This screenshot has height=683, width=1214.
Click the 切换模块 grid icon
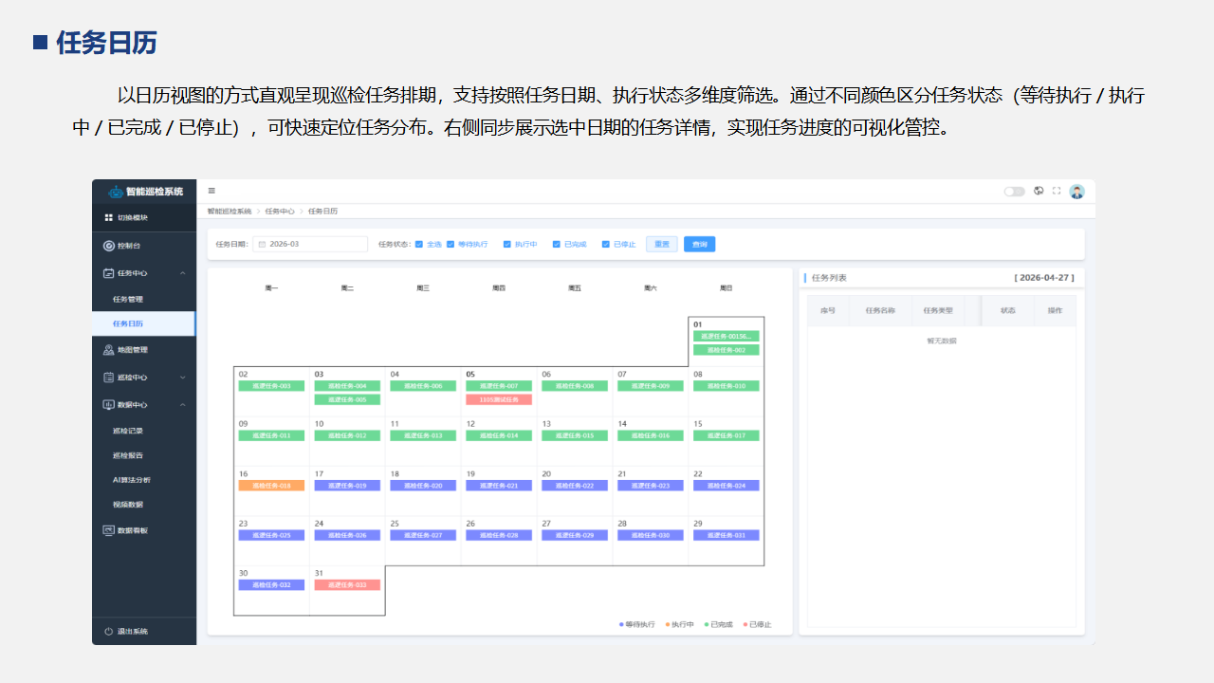point(109,218)
